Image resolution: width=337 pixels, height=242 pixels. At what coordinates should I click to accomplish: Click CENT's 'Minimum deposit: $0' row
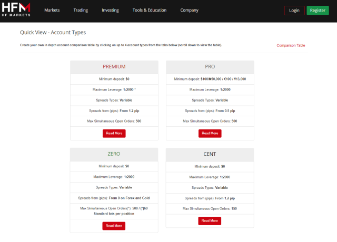[x=210, y=167]
